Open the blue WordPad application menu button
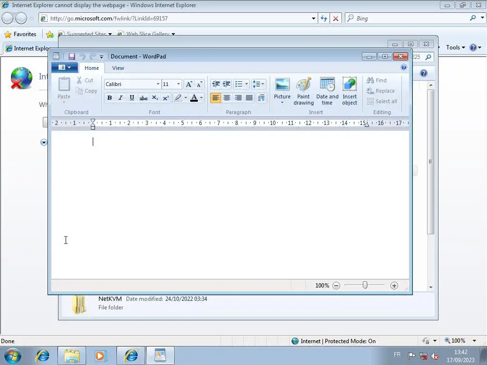Viewport: 487px width, 365px height. tap(64, 67)
